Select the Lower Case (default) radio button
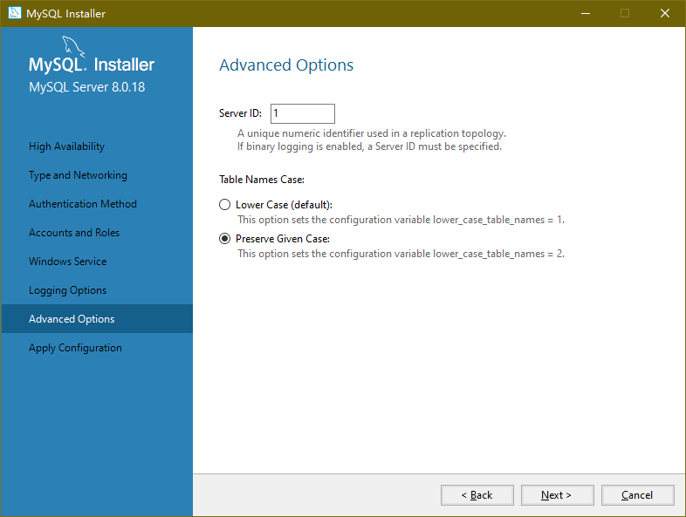The image size is (686, 517). tap(225, 205)
